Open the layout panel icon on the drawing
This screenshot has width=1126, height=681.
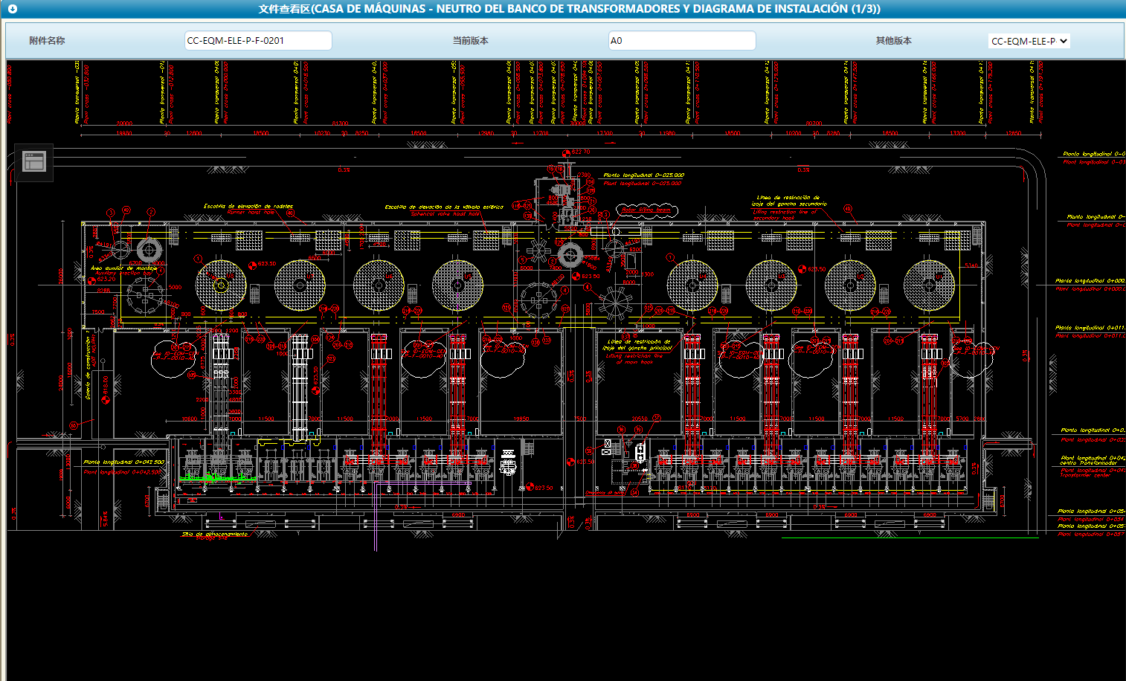click(x=34, y=161)
